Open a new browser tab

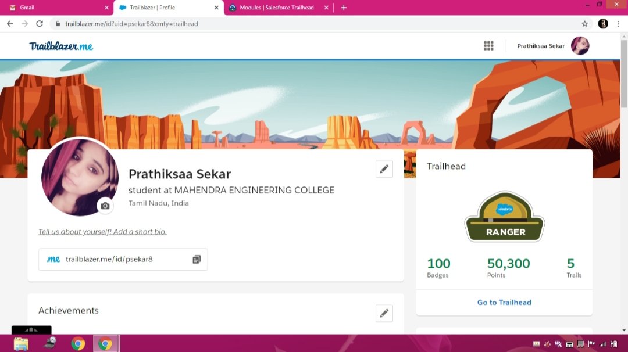click(344, 8)
